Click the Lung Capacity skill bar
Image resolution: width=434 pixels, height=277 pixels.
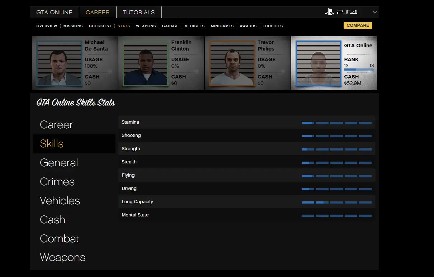click(x=336, y=202)
